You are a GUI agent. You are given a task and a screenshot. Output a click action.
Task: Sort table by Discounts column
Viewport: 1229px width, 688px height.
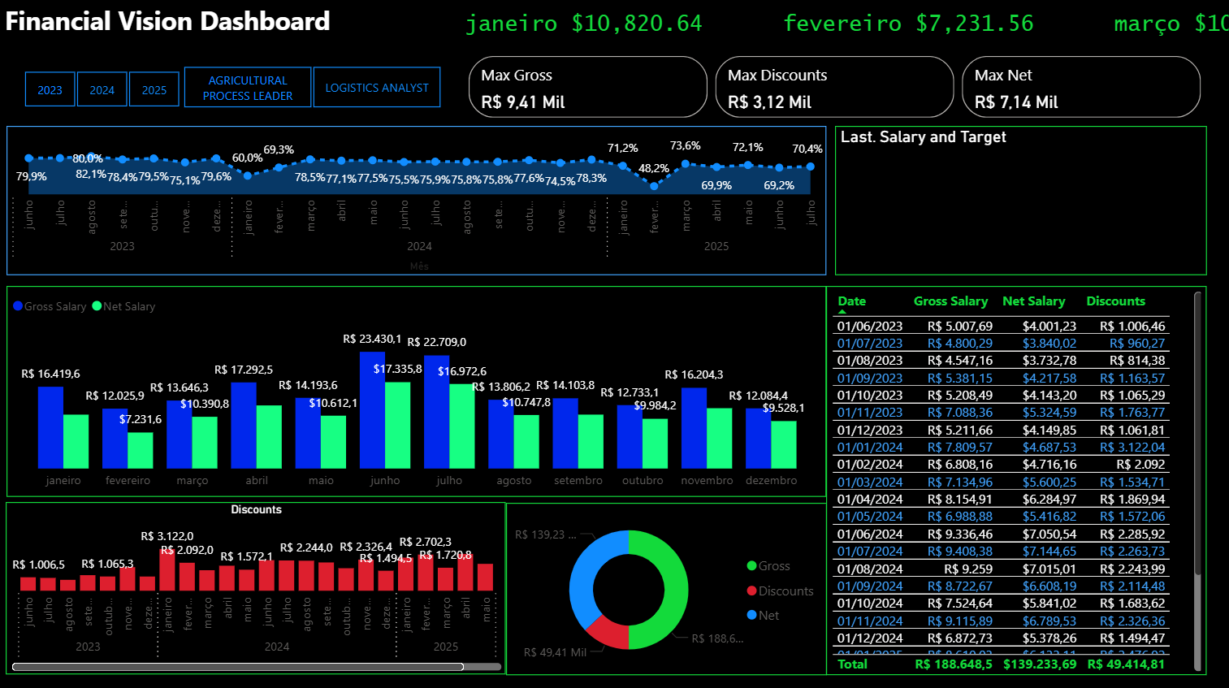point(1115,301)
